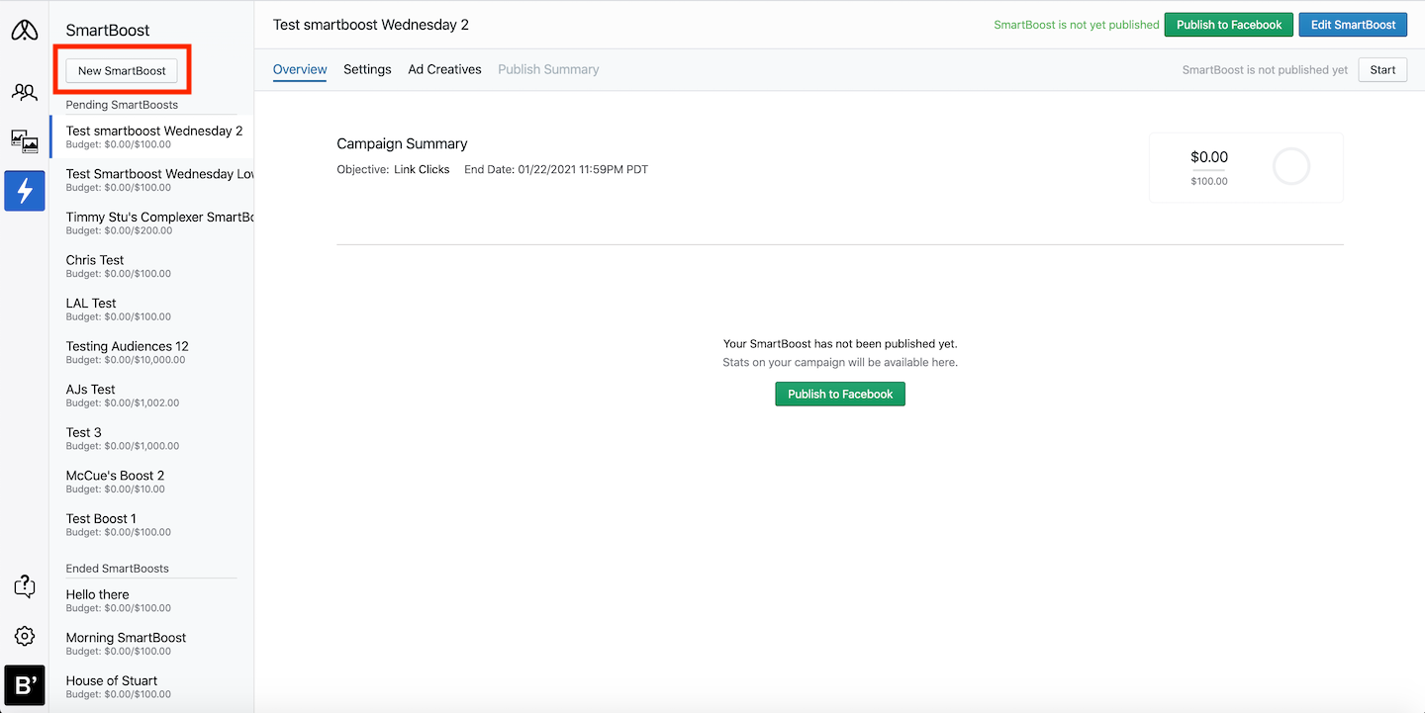Click the Pending SmartBoosts section label
This screenshot has height=713, width=1425.
tap(122, 105)
